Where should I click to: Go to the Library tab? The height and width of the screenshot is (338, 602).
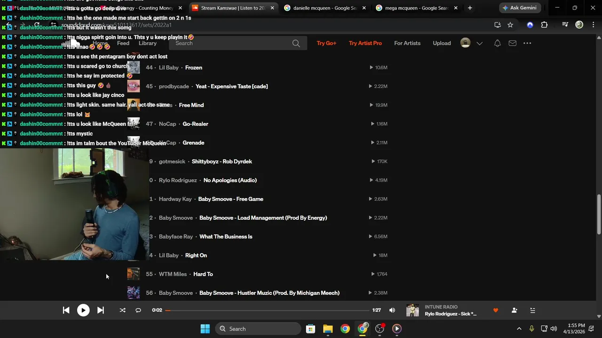pos(148,43)
